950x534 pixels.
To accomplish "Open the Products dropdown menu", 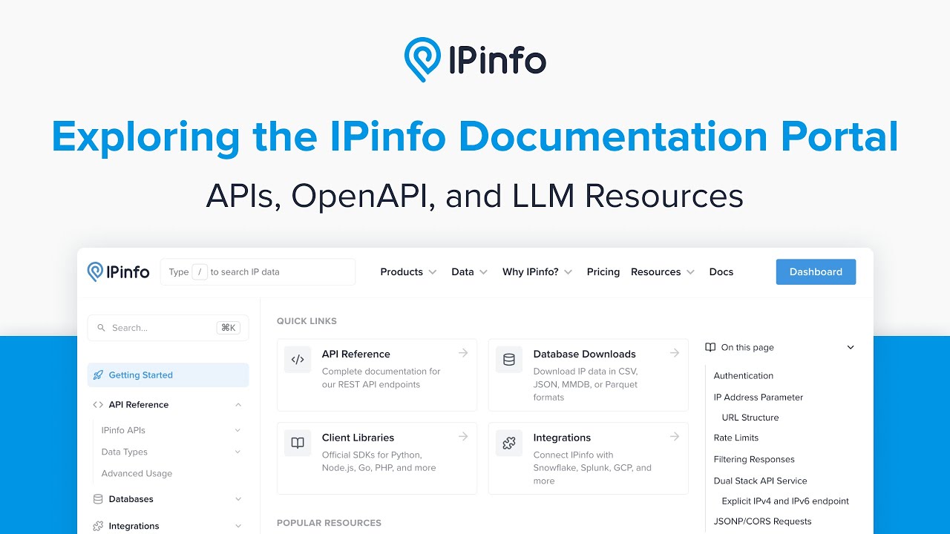I will (x=408, y=272).
